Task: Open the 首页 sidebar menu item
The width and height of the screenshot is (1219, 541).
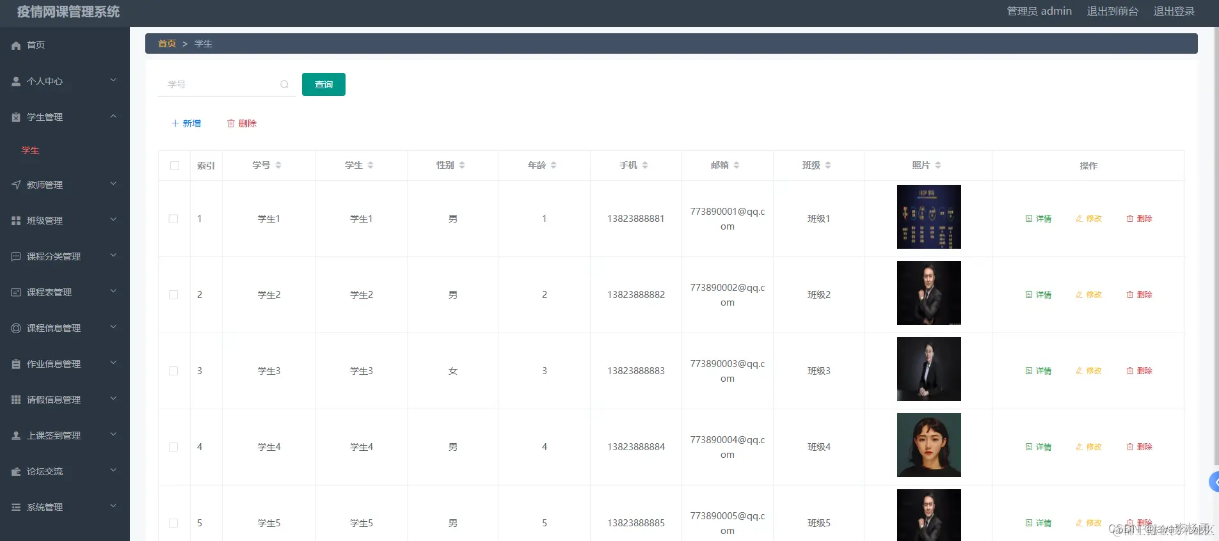Action: click(x=65, y=45)
